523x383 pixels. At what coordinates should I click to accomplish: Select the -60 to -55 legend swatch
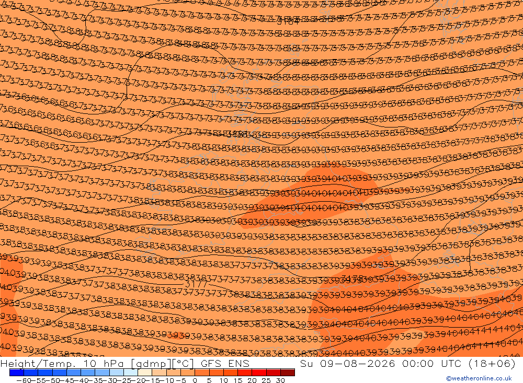pyautogui.click(x=31, y=373)
